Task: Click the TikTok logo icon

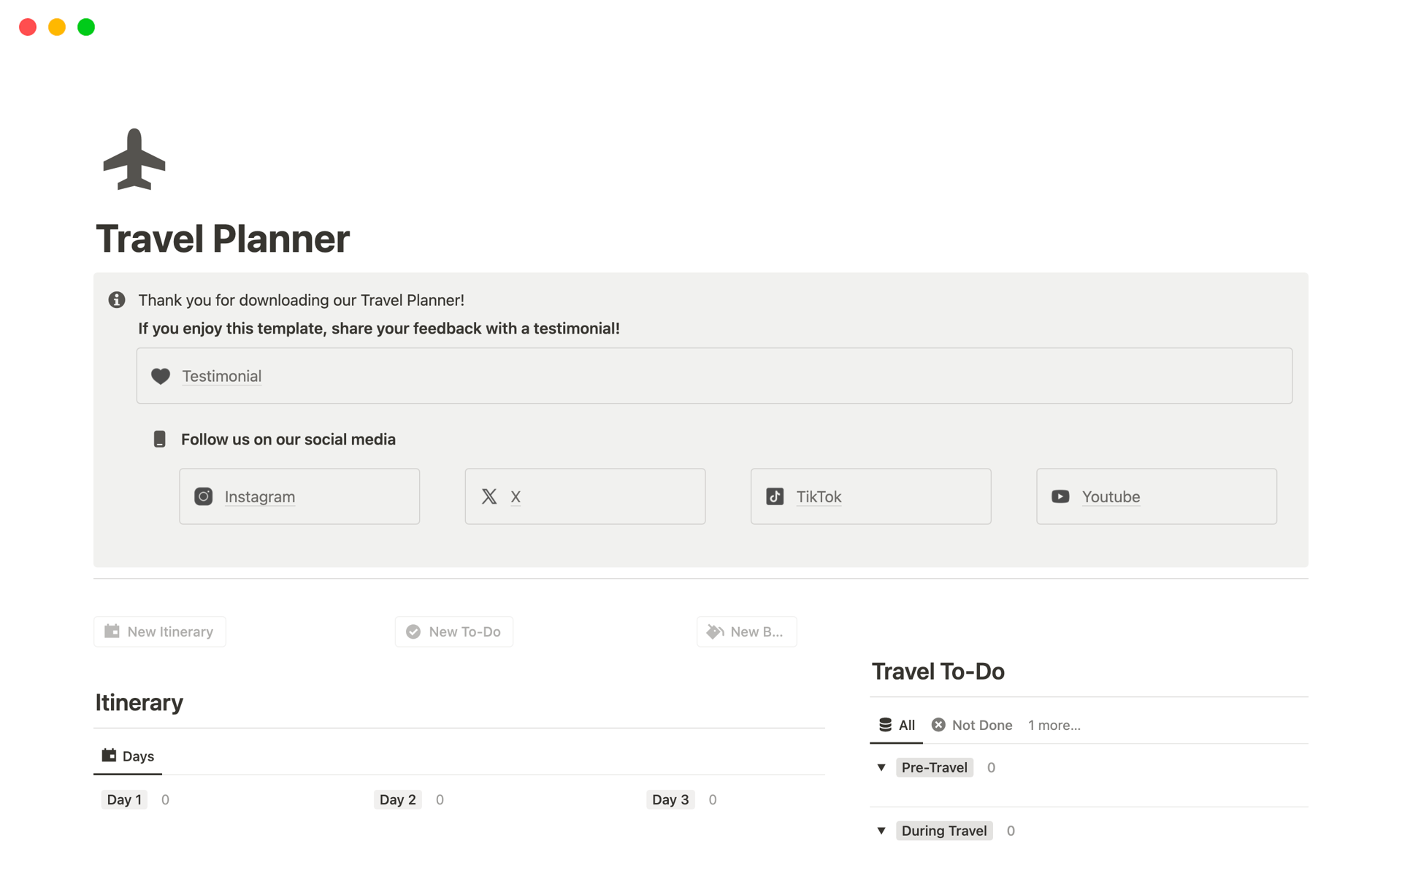Action: click(x=775, y=496)
